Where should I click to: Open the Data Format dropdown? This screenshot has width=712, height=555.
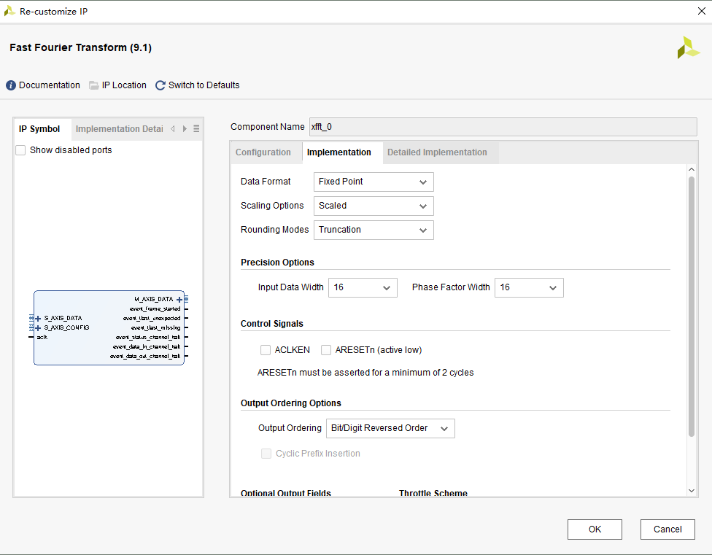pyautogui.click(x=374, y=182)
